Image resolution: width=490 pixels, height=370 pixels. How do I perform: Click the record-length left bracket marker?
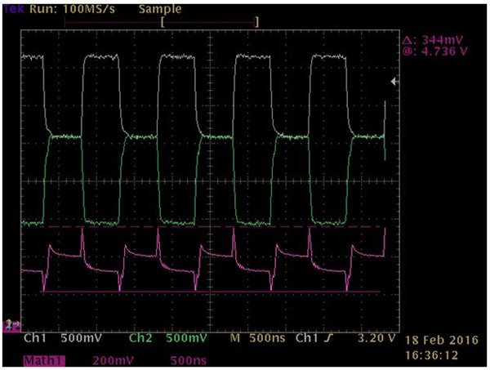[163, 22]
